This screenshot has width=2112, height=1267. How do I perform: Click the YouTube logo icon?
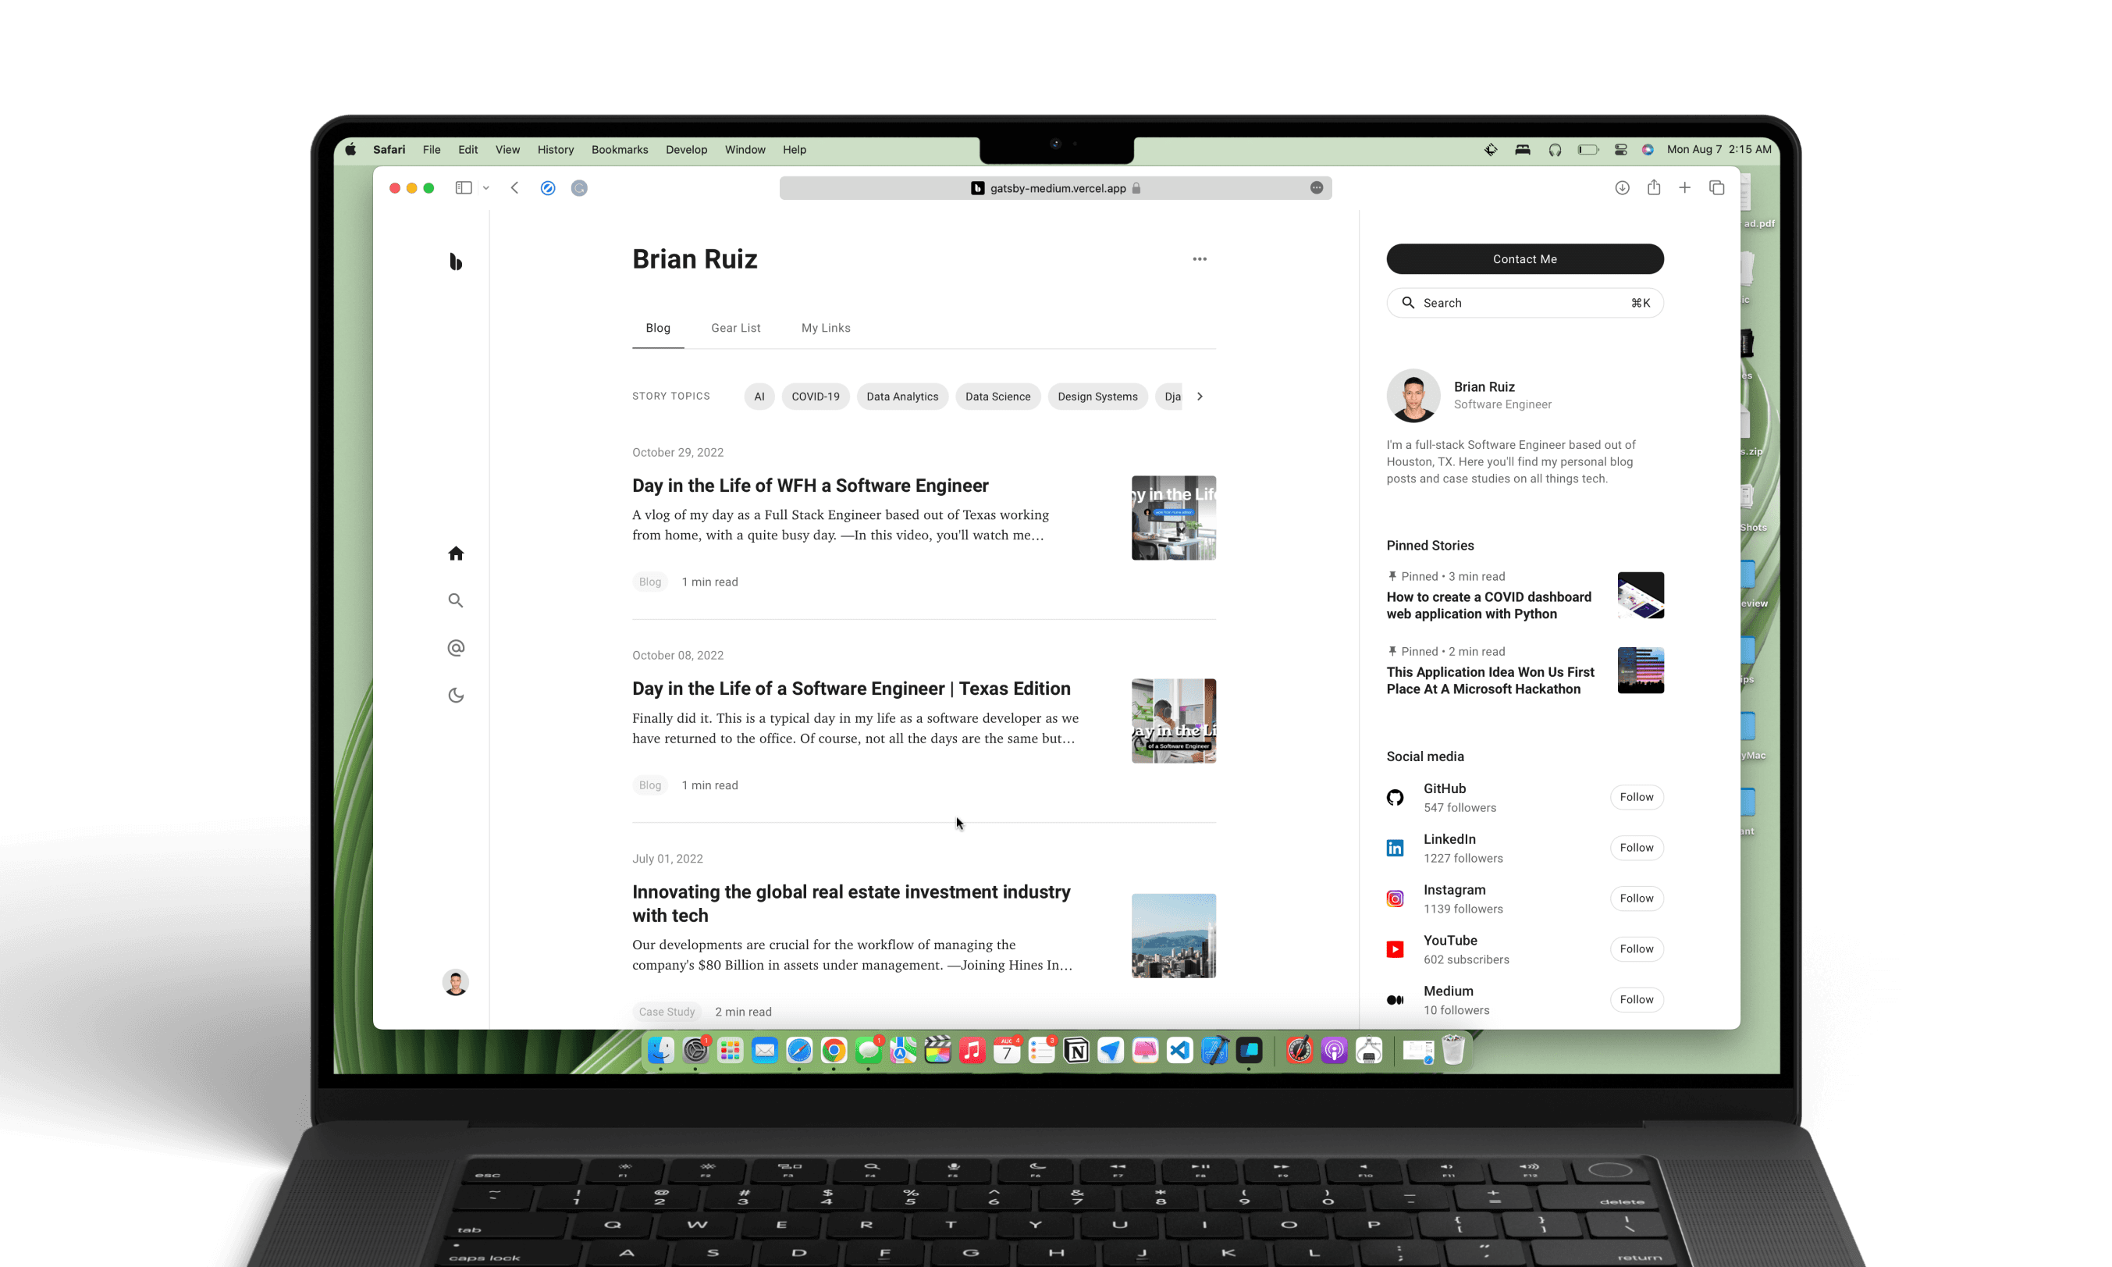(x=1396, y=949)
